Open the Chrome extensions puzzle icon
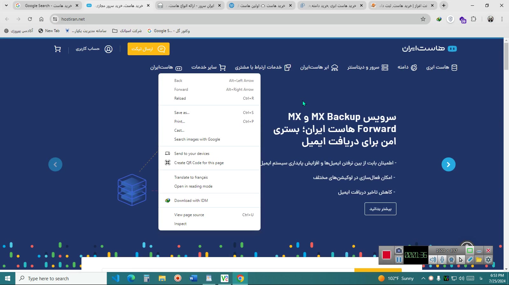The image size is (509, 285). [474, 19]
